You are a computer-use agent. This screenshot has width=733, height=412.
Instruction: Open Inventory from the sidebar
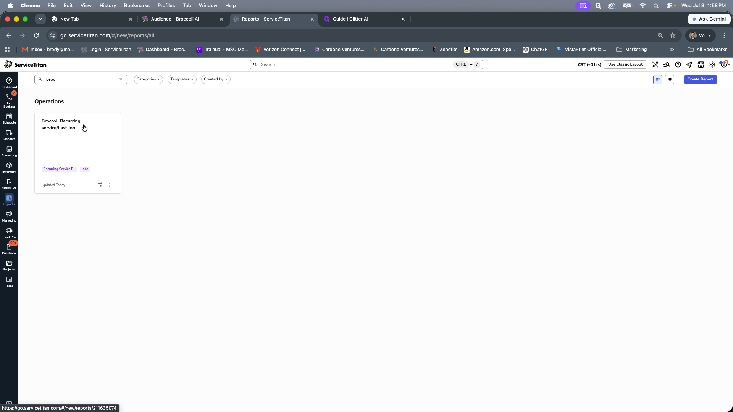click(9, 168)
